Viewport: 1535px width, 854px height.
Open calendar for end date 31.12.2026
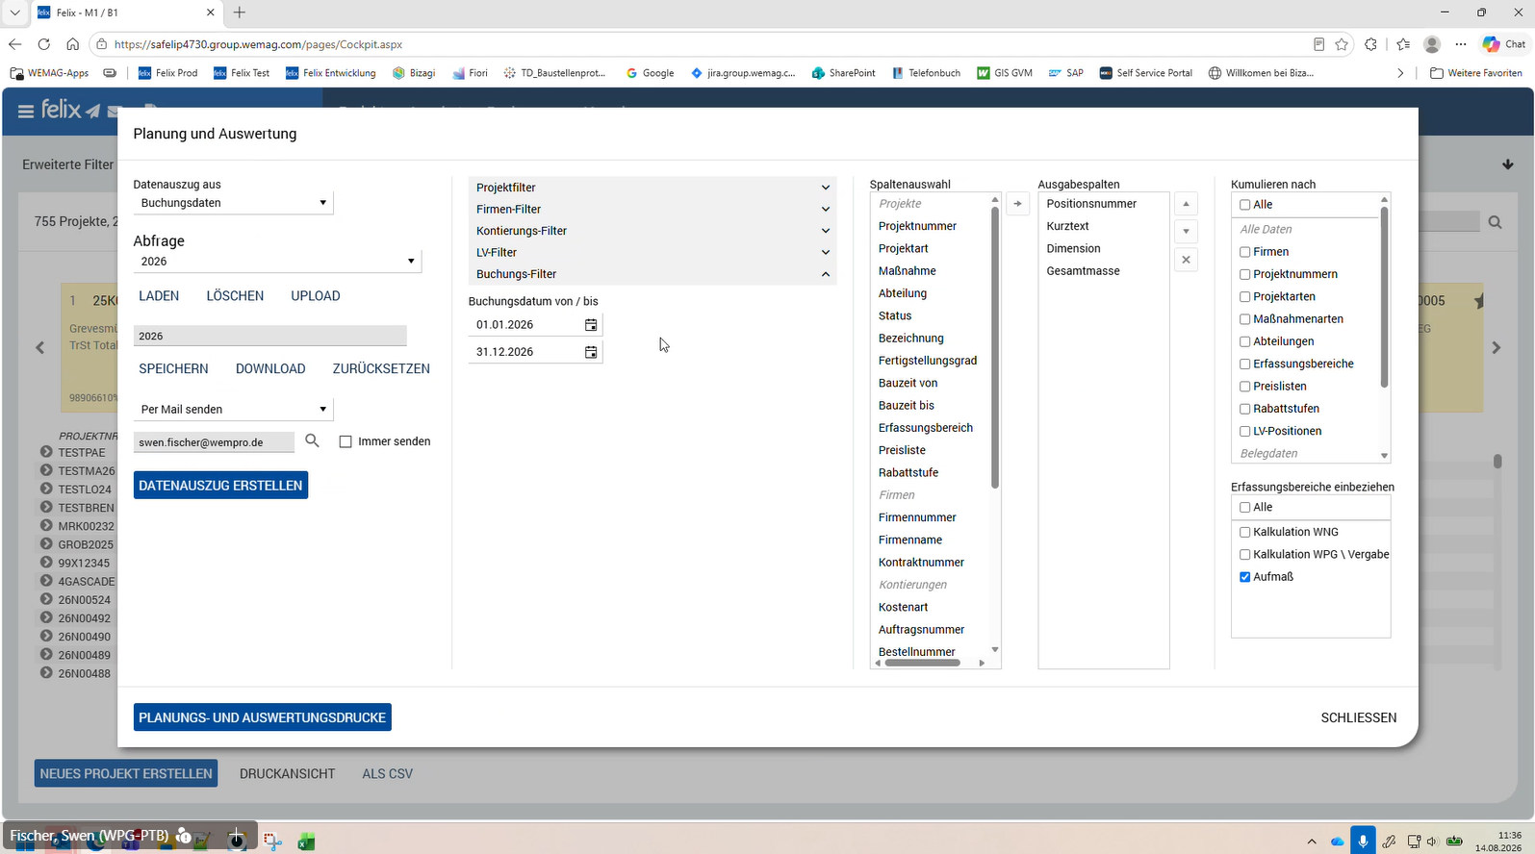[x=591, y=352]
